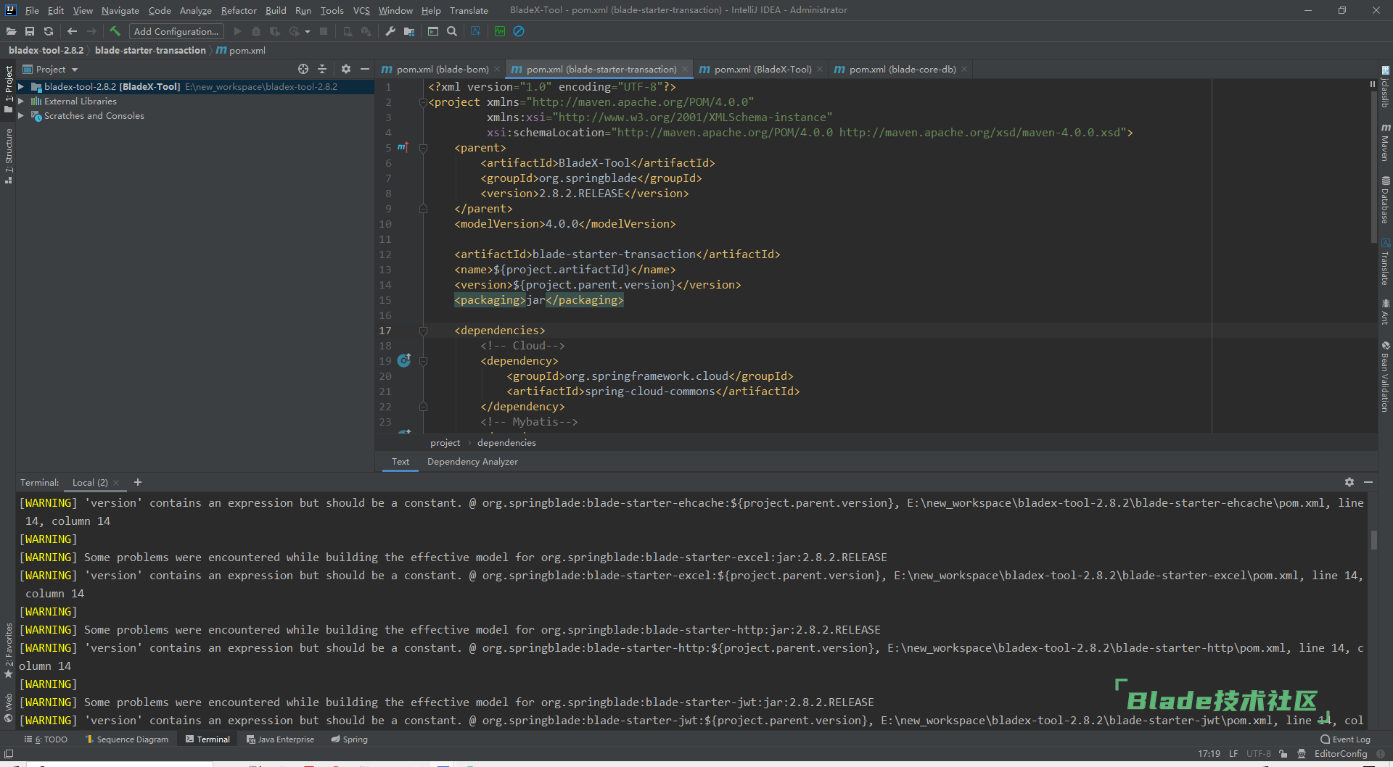Viewport: 1393px width, 767px height.
Task: Collapse the project tag fold marker on line 2
Action: 423,102
